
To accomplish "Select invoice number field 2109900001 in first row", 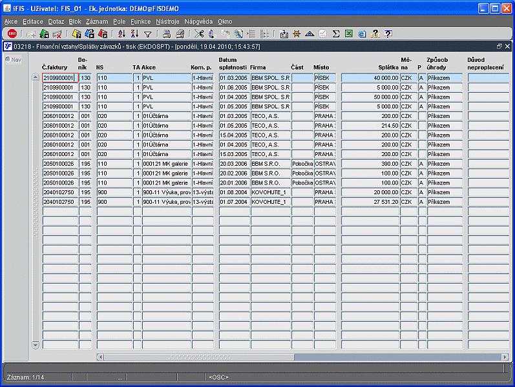I will [x=59, y=77].
